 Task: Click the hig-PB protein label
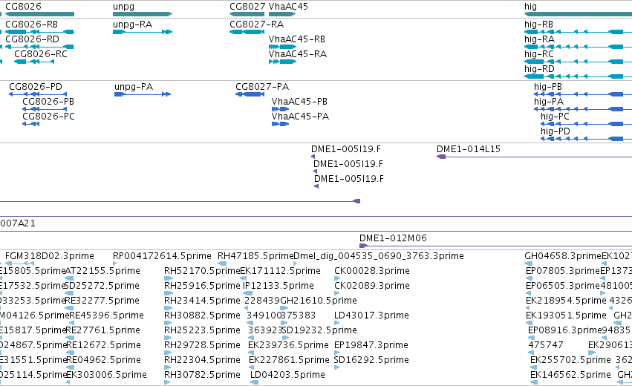(x=548, y=87)
